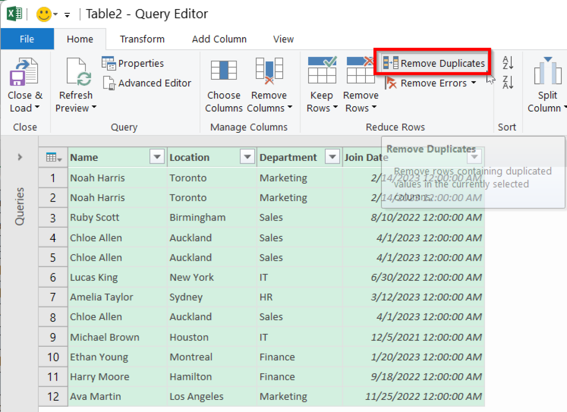The height and width of the screenshot is (412, 567).
Task: Open the Add Column tab
Action: (x=219, y=39)
